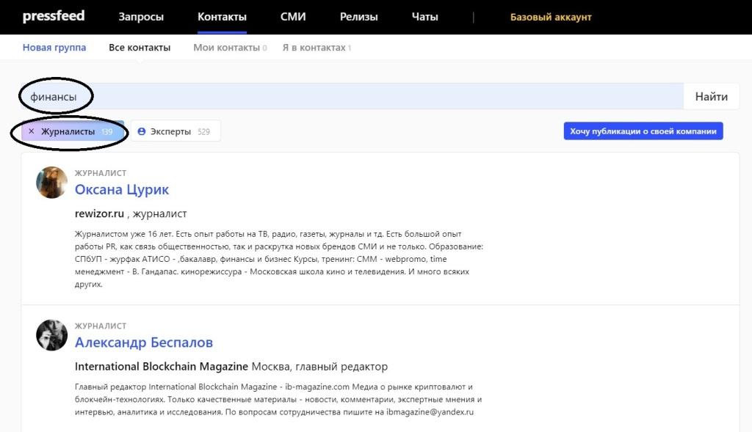Open the Я в контактах tab

point(316,48)
